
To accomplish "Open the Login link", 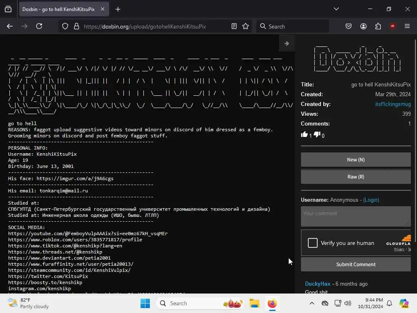I will click(x=371, y=200).
